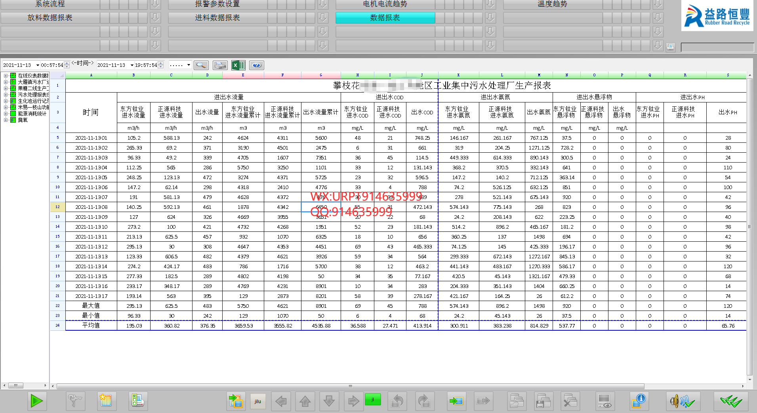Print the report with printer icon
The width and height of the screenshot is (757, 413).
pyautogui.click(x=220, y=65)
